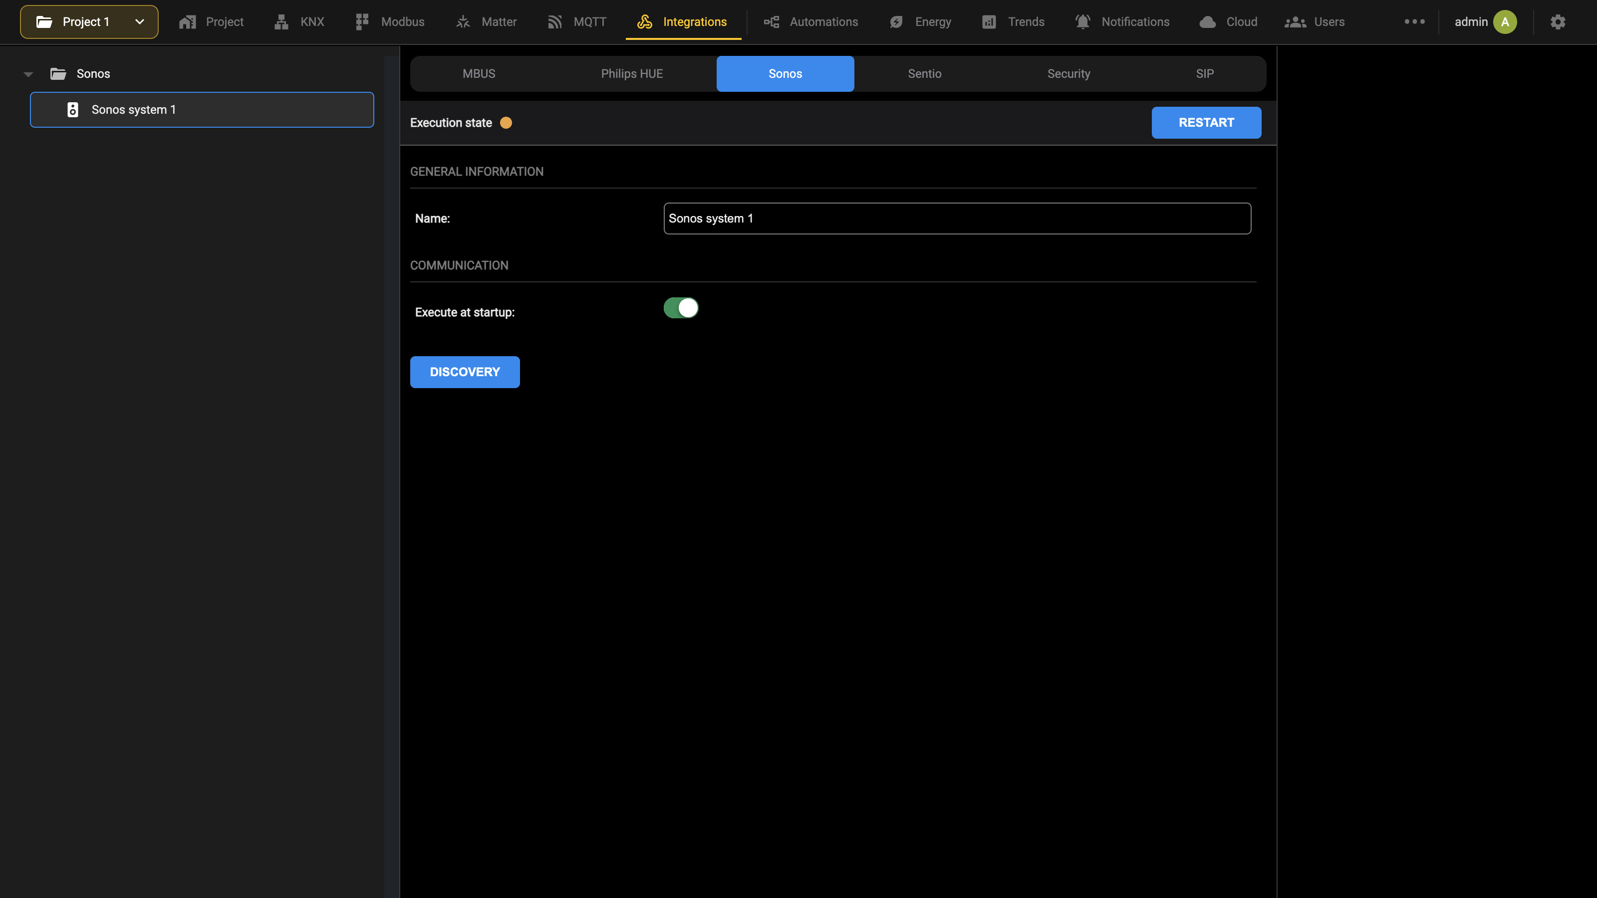1597x898 pixels.
Task: Click the Notifications bell icon
Action: point(1082,21)
